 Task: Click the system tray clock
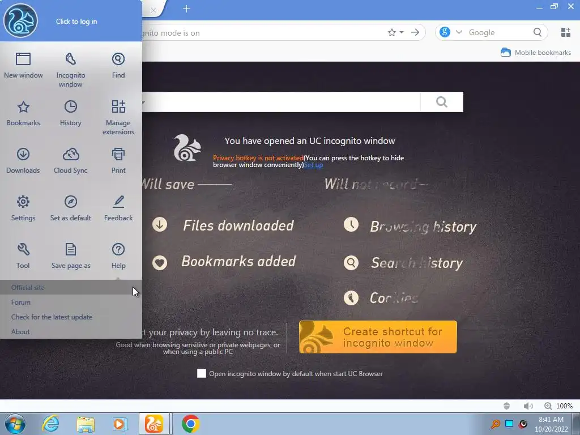(551, 424)
